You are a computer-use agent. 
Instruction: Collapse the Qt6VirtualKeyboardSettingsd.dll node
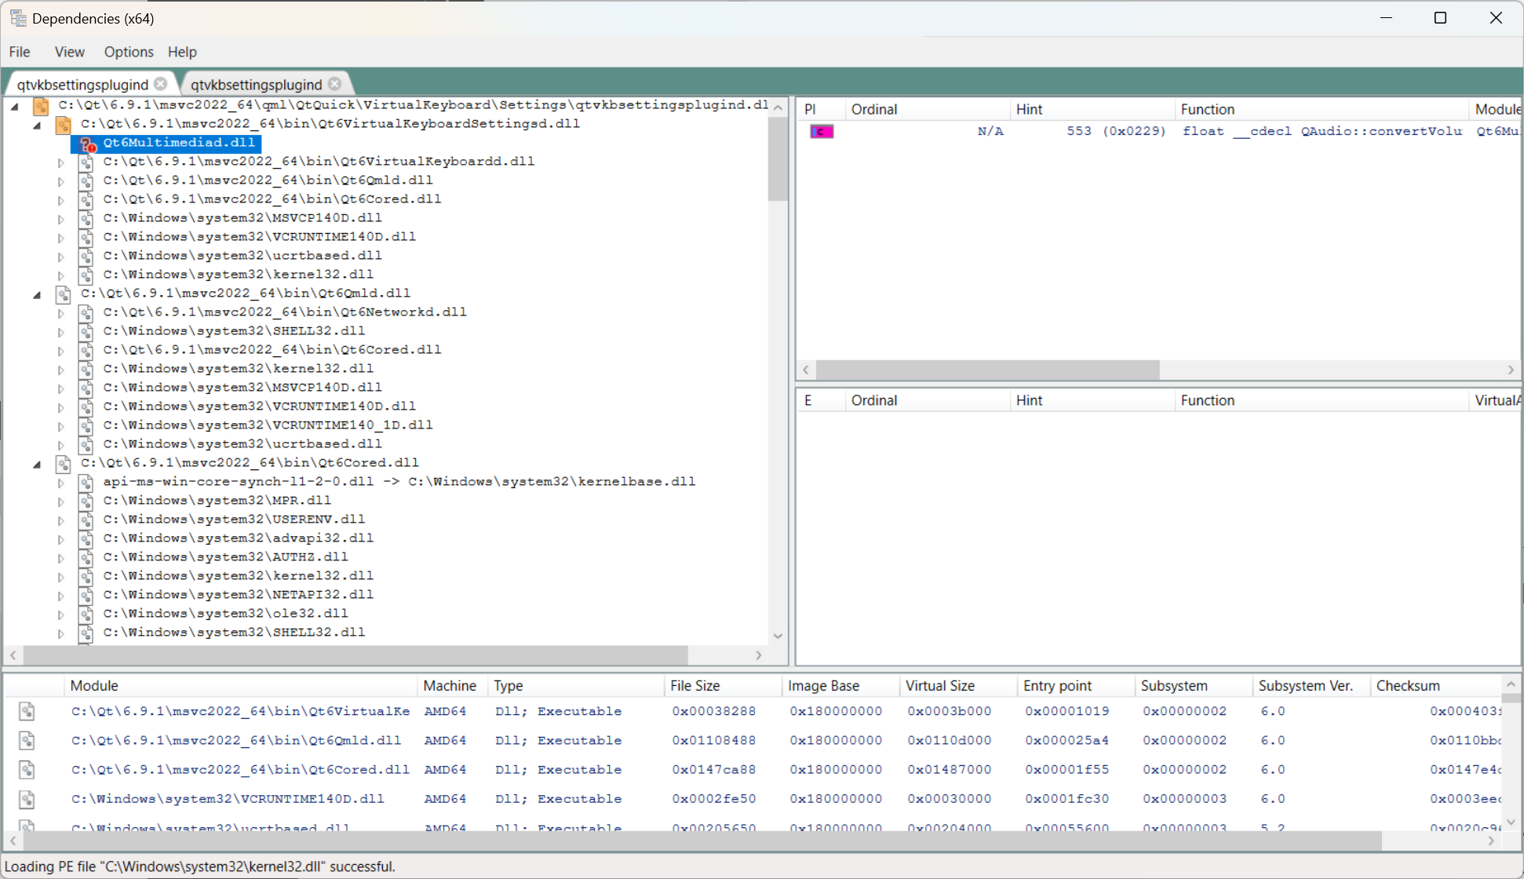tap(37, 125)
